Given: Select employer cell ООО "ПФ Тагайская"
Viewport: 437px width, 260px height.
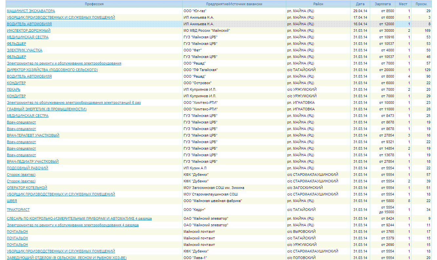Looking at the screenshot, I should [x=234, y=70].
